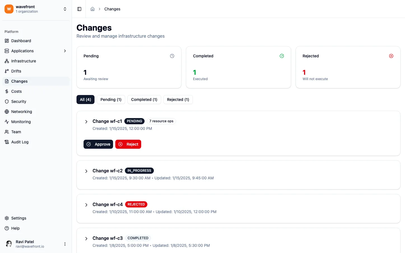Open the Dashboard sidebar icon
The height and width of the screenshot is (253, 405).
point(6,41)
